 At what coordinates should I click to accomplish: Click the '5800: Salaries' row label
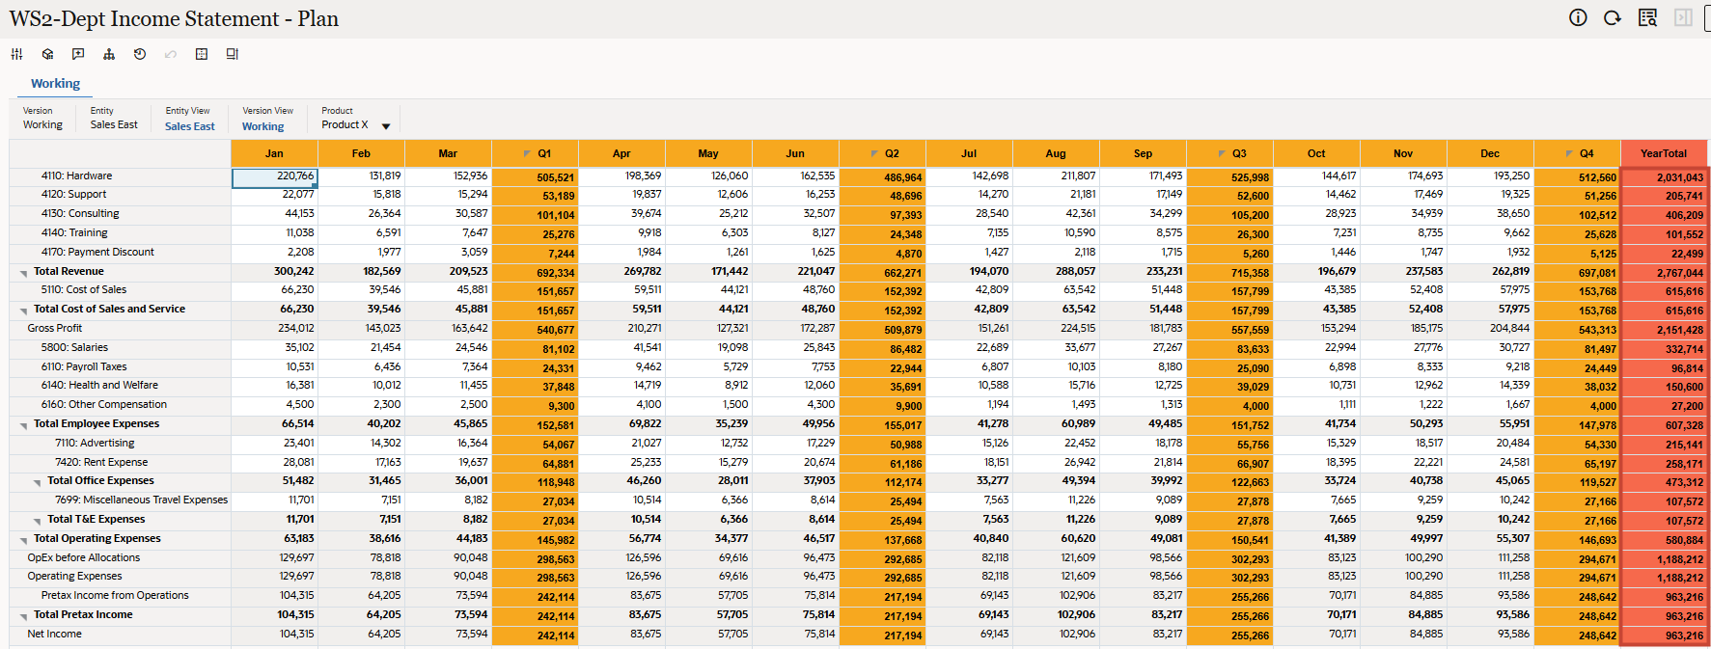point(74,347)
